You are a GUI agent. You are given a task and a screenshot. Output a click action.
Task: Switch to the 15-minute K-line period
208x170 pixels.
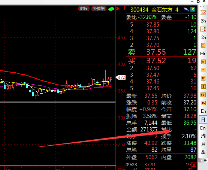[203, 86]
